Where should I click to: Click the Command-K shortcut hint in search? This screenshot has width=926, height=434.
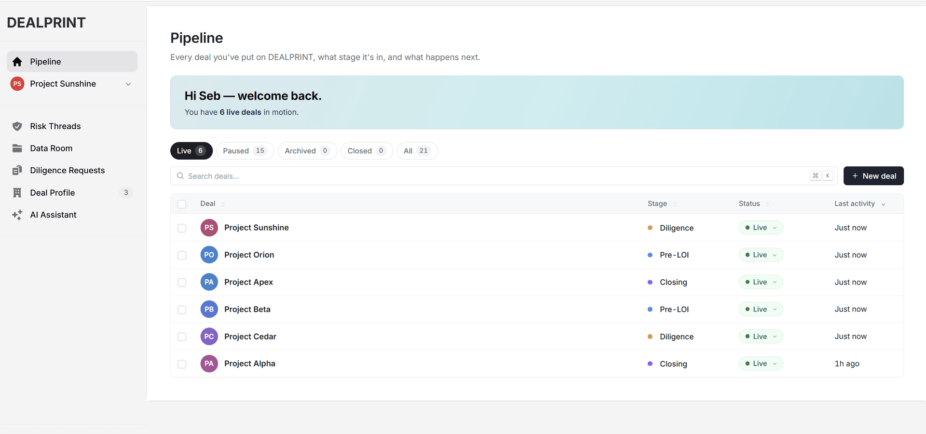coord(821,176)
